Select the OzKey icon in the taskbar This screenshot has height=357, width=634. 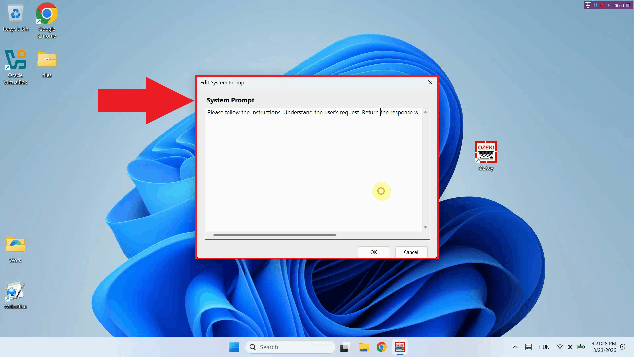coord(400,347)
